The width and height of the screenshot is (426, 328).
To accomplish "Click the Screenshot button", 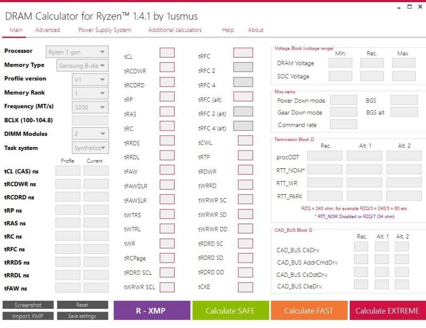I will point(28,305).
